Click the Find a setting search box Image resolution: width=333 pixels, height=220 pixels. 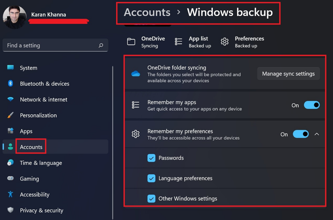click(x=56, y=45)
